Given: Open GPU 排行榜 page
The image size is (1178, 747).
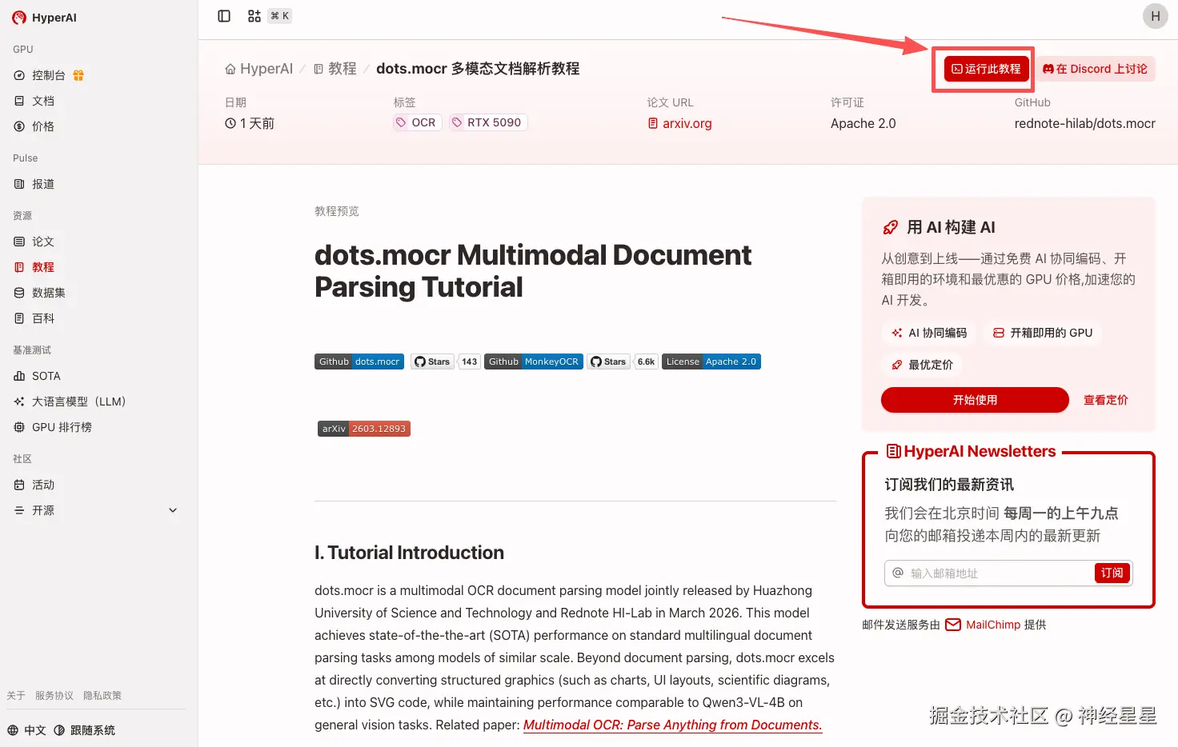Looking at the screenshot, I should (x=62, y=427).
